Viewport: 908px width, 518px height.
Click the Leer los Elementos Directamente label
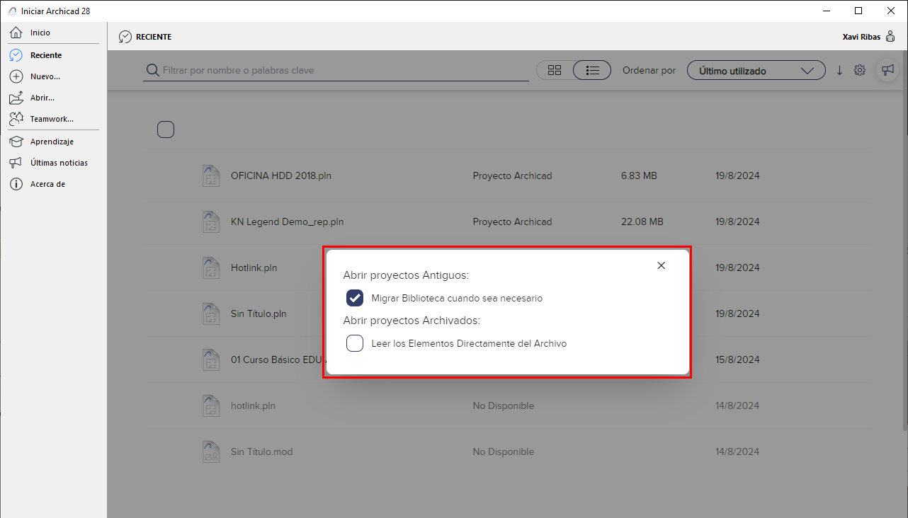[469, 343]
